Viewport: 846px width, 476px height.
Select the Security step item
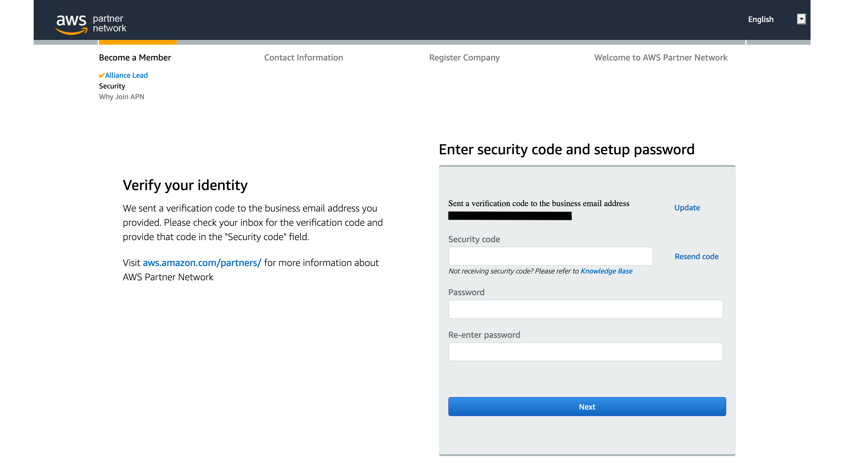tap(112, 86)
